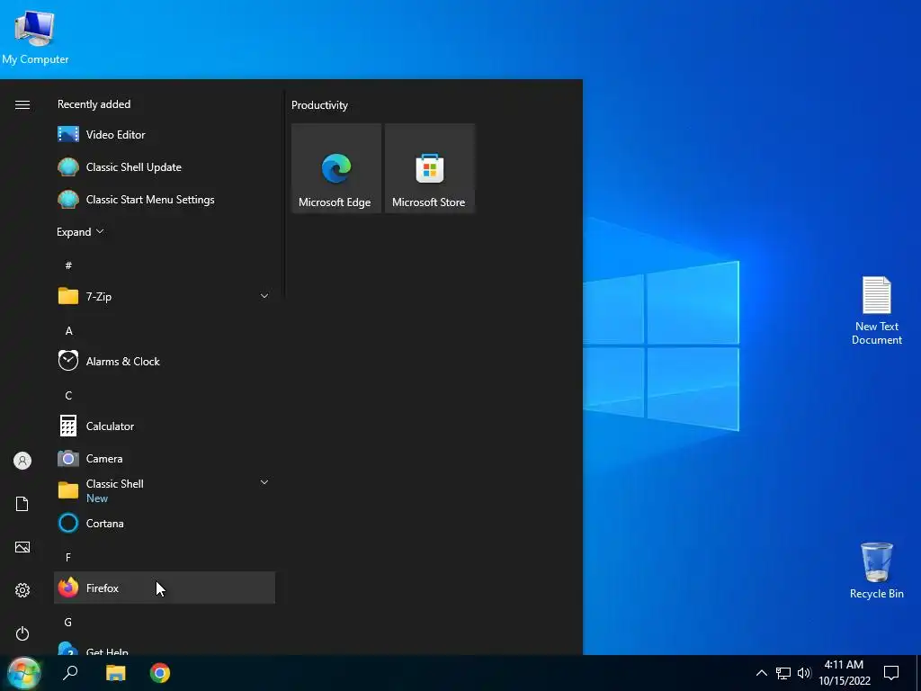Click the Power button in Start
Screen dimensions: 921x691
coord(22,633)
